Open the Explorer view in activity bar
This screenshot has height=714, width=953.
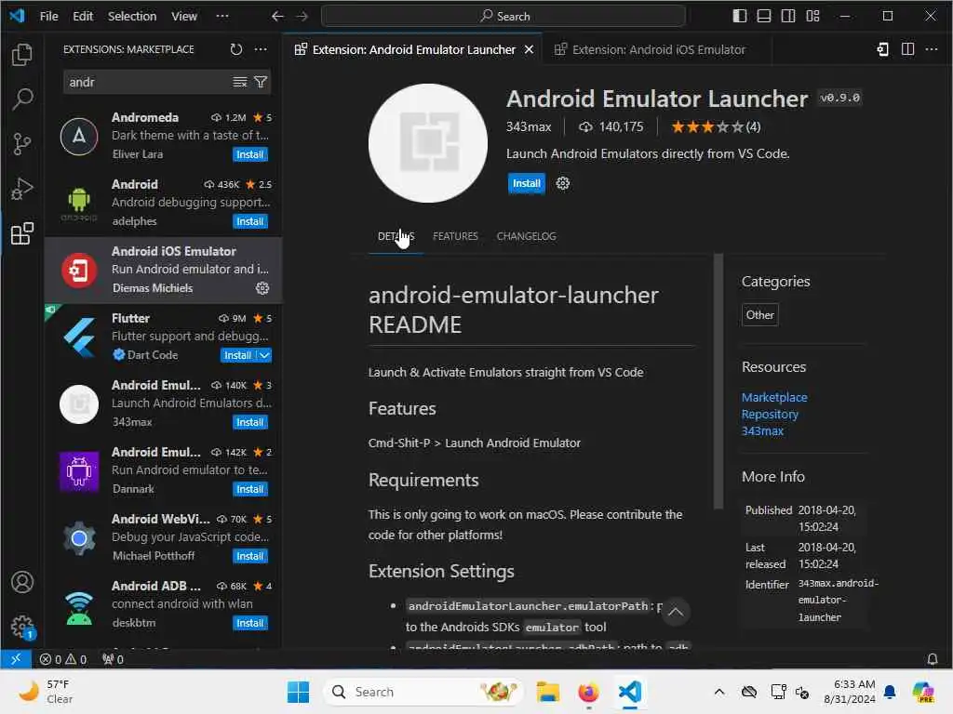(x=22, y=55)
